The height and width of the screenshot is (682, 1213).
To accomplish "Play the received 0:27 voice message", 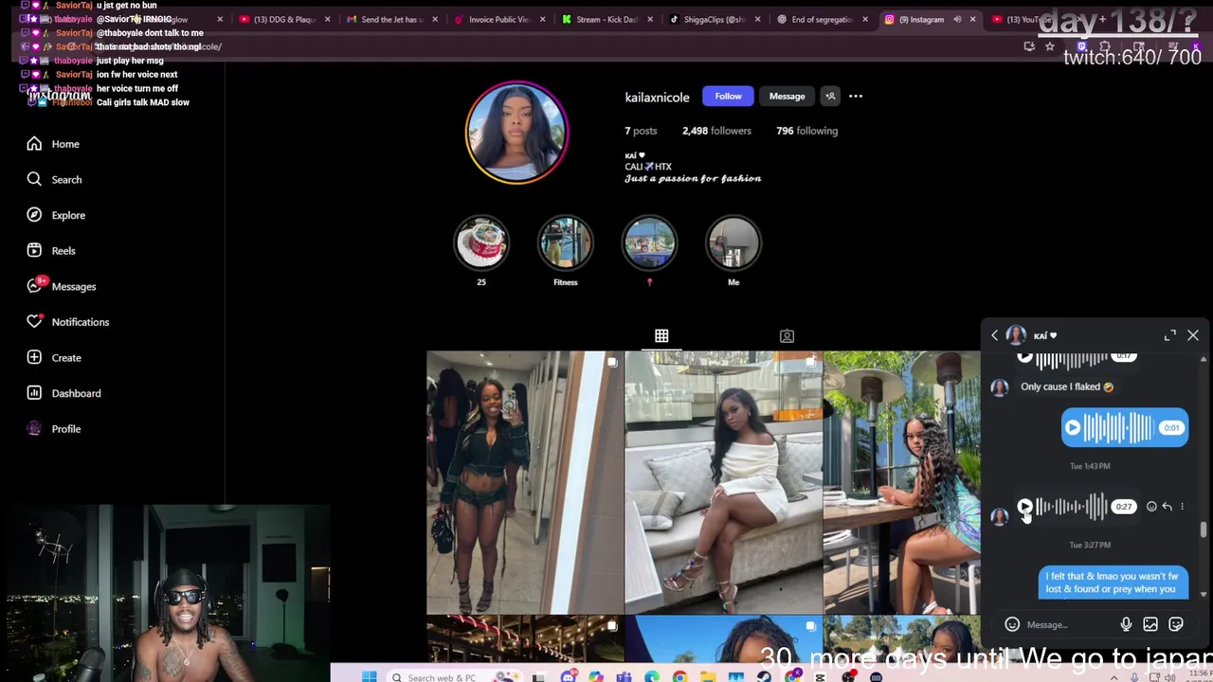I will [x=1025, y=507].
